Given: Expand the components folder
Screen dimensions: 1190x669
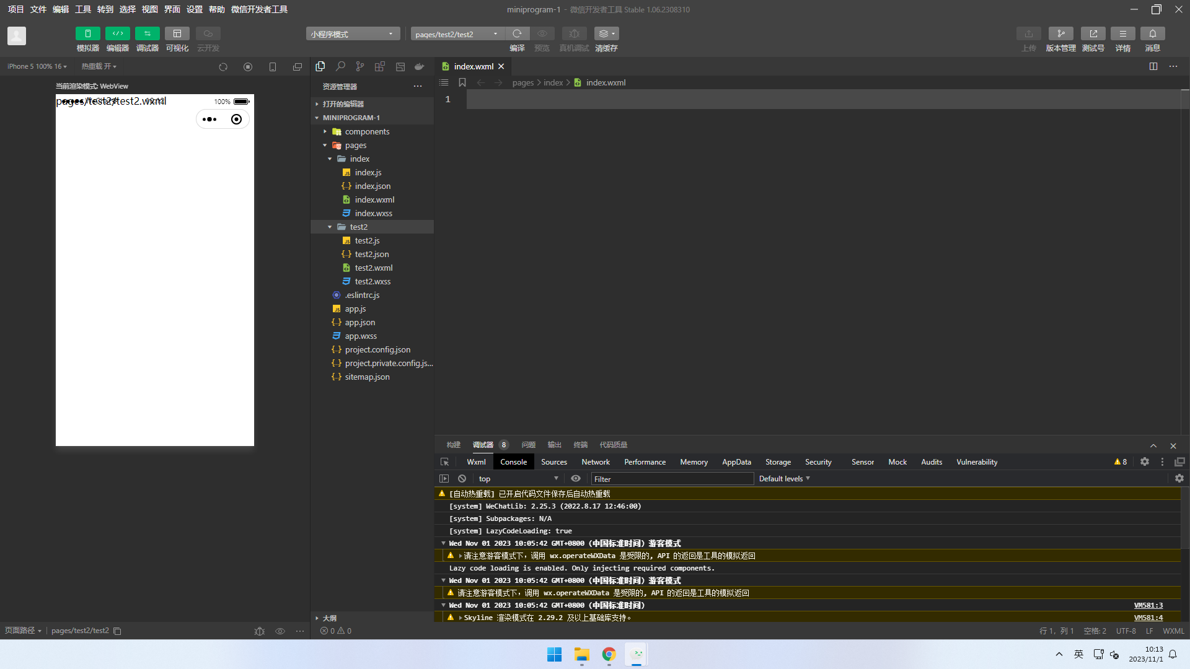Looking at the screenshot, I should click(x=367, y=132).
